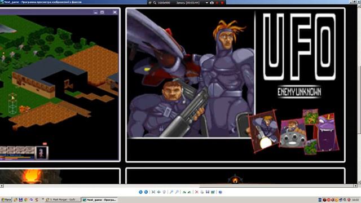Select the Best Fit view icon

click(153, 192)
